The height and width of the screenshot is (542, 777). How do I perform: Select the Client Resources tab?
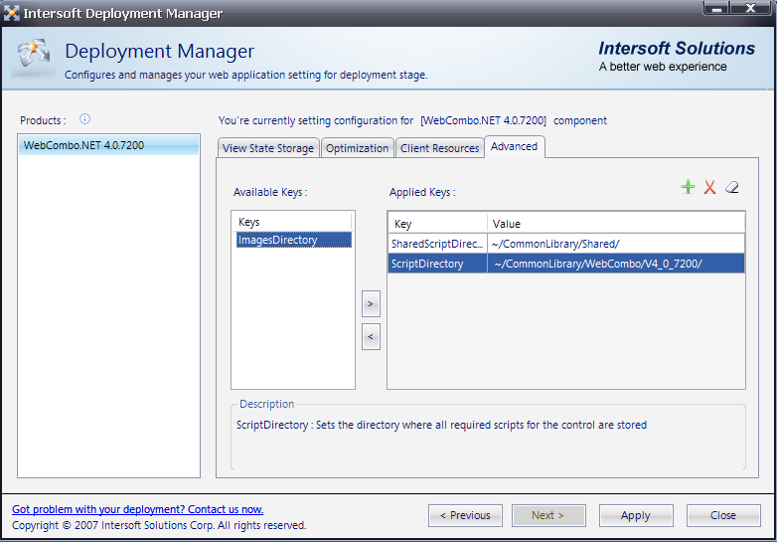pos(440,148)
